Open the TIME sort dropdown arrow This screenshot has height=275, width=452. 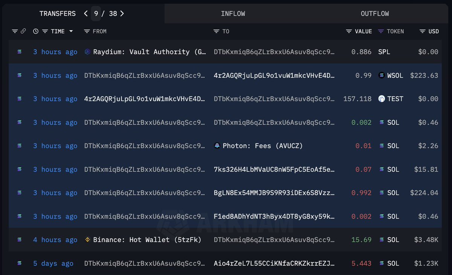click(x=72, y=31)
